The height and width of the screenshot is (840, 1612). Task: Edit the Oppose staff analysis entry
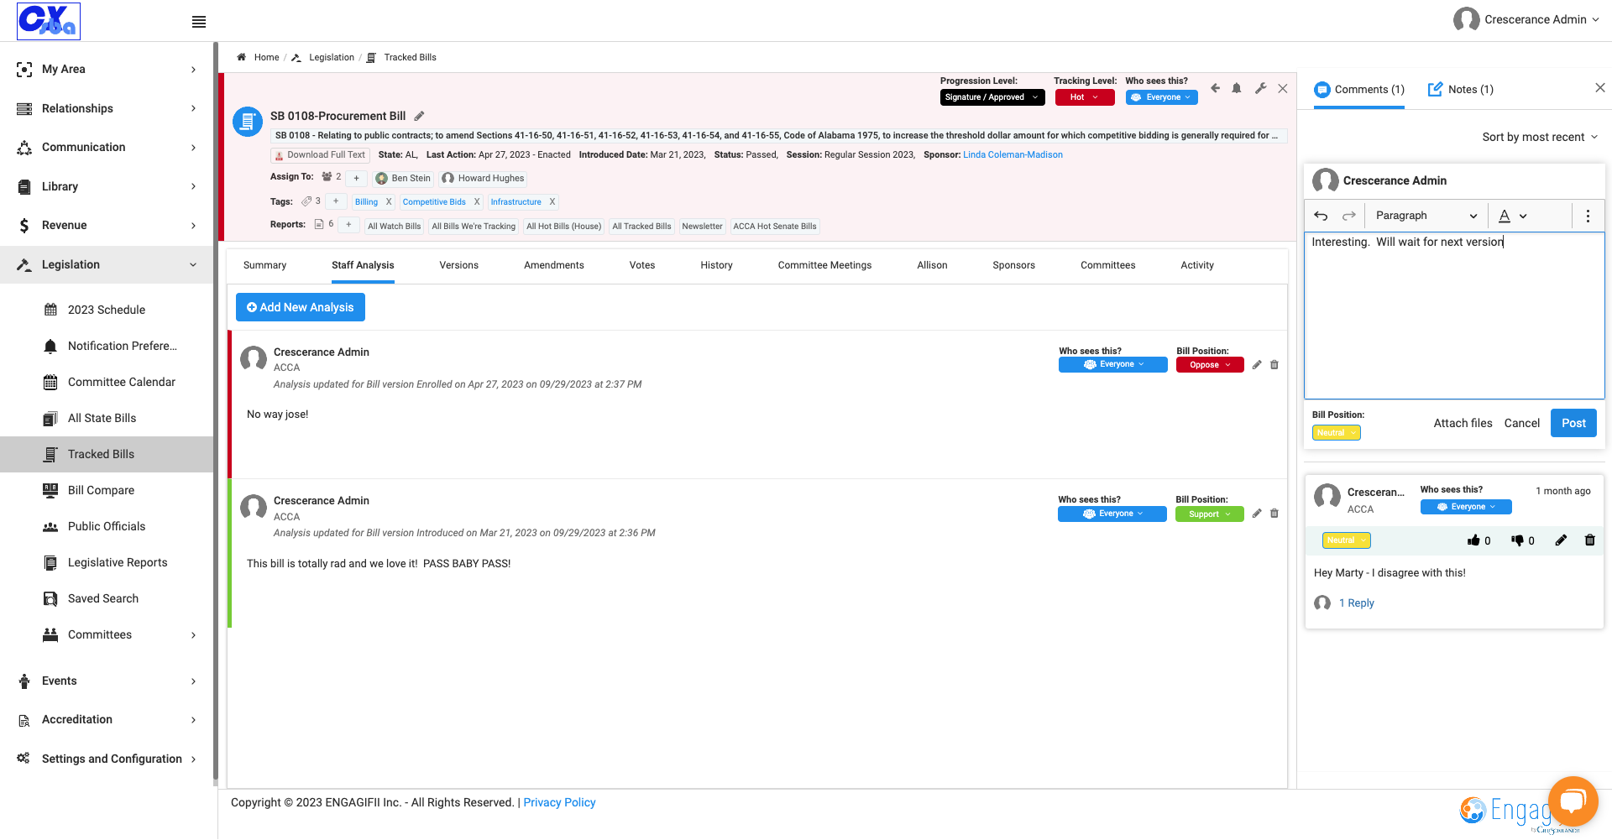(x=1257, y=365)
